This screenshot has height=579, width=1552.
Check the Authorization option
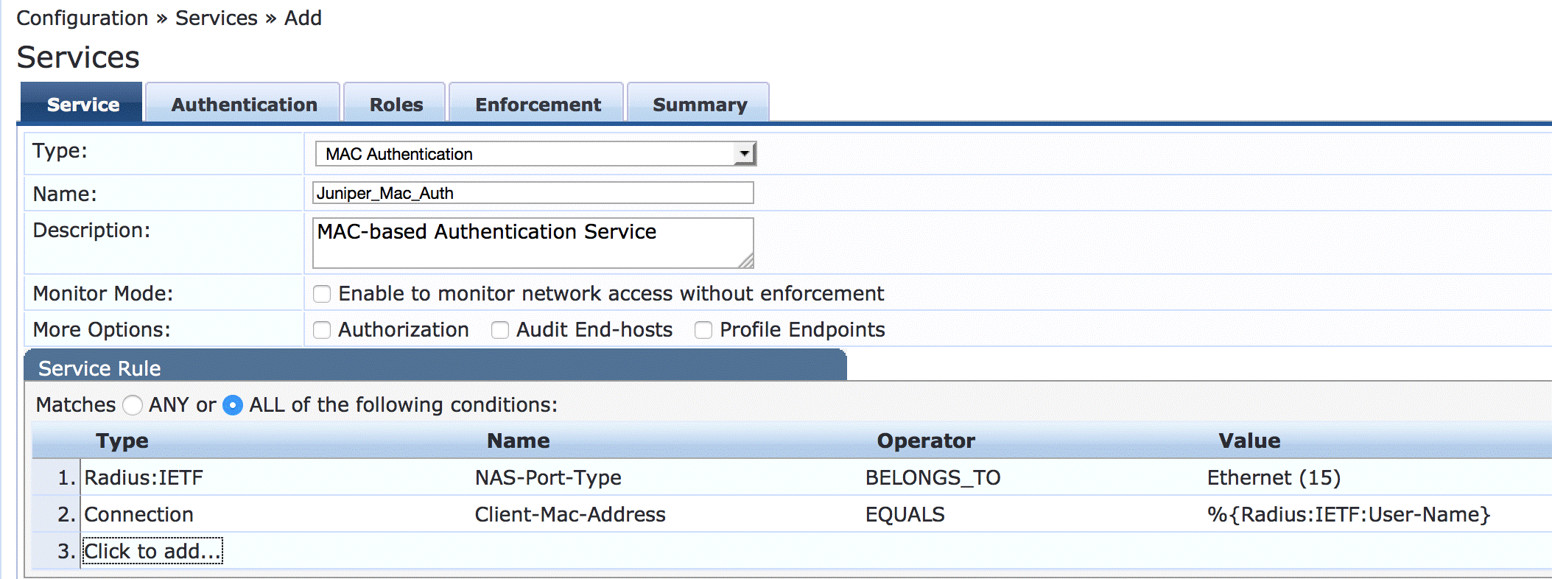[x=322, y=330]
